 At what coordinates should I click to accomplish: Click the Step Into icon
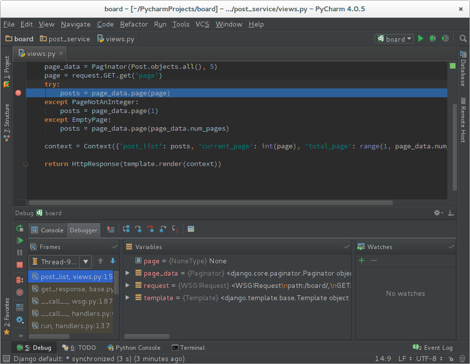point(138,229)
